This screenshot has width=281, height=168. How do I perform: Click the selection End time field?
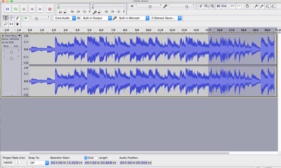point(100,163)
